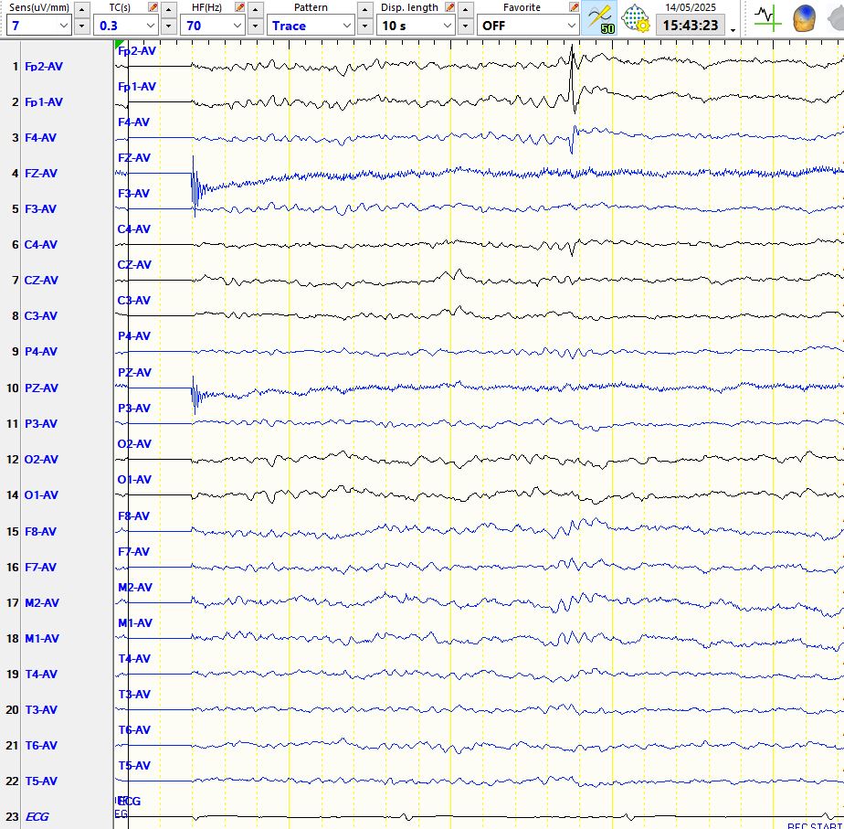844x829 pixels.
Task: Increase sensitivity with the Sens up arrow
Action: tap(81, 8)
